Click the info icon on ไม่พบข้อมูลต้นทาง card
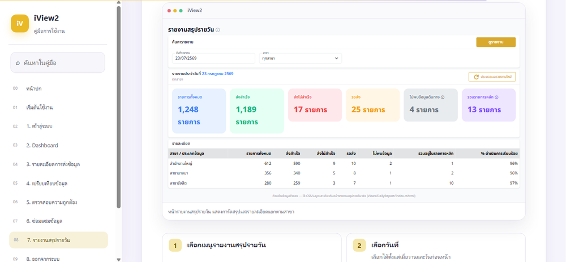This screenshot has height=262, width=566. (443, 97)
